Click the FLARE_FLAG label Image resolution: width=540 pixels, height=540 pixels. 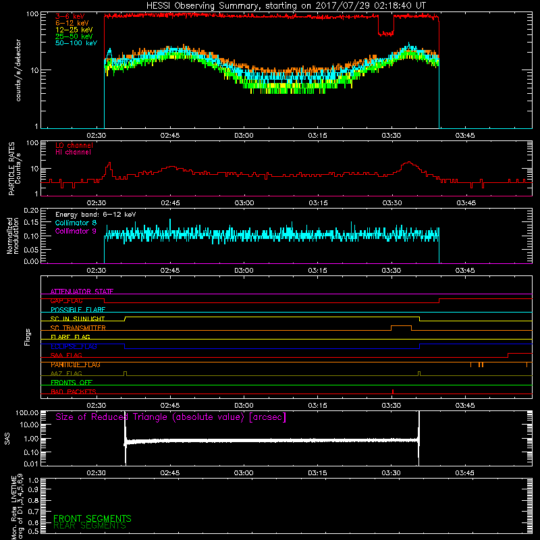[x=70, y=337]
